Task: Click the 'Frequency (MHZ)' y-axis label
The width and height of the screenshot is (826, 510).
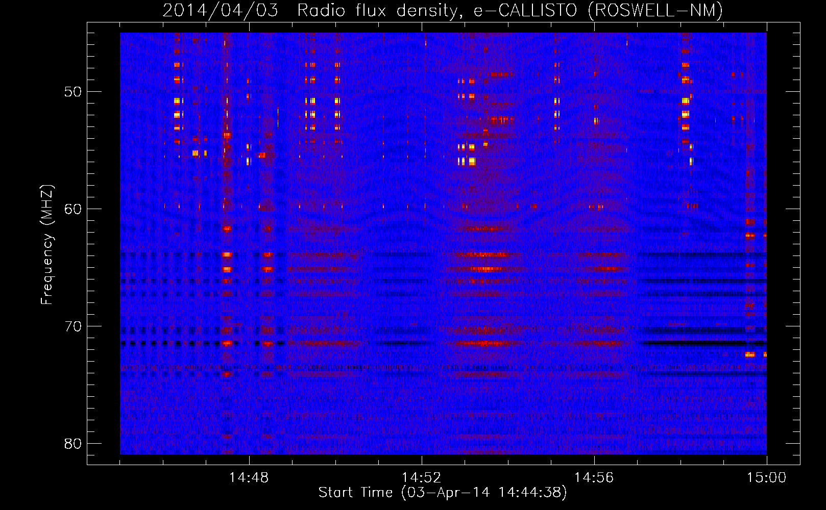Action: (x=46, y=245)
